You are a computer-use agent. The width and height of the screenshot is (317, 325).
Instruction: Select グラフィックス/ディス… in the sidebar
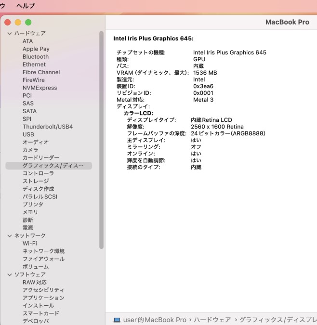coord(49,166)
